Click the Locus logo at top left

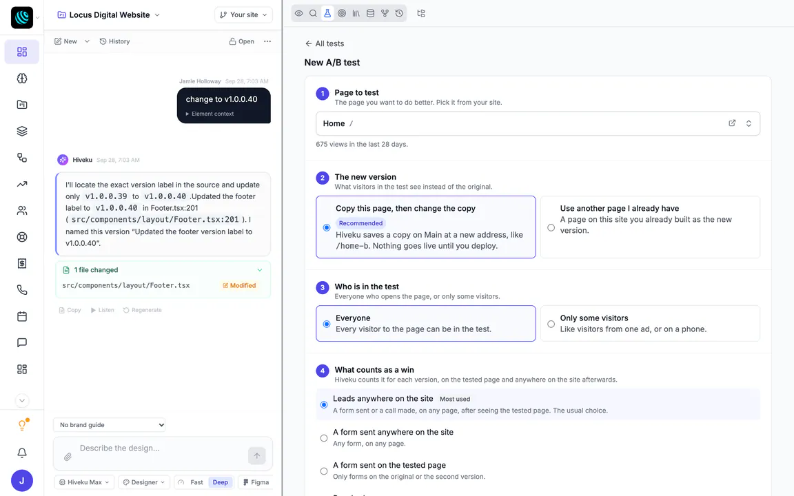pyautogui.click(x=22, y=18)
